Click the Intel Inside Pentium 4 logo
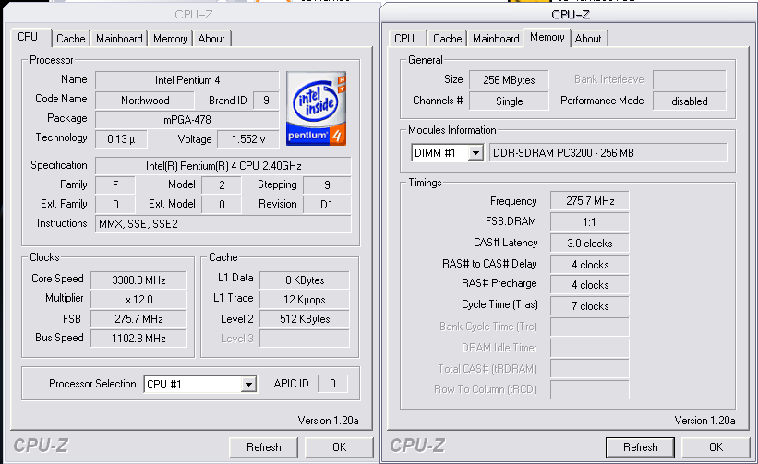The image size is (758, 464). [316, 108]
